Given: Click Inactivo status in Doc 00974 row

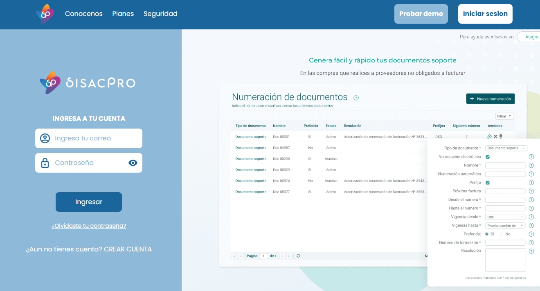Looking at the screenshot, I should pos(331,181).
